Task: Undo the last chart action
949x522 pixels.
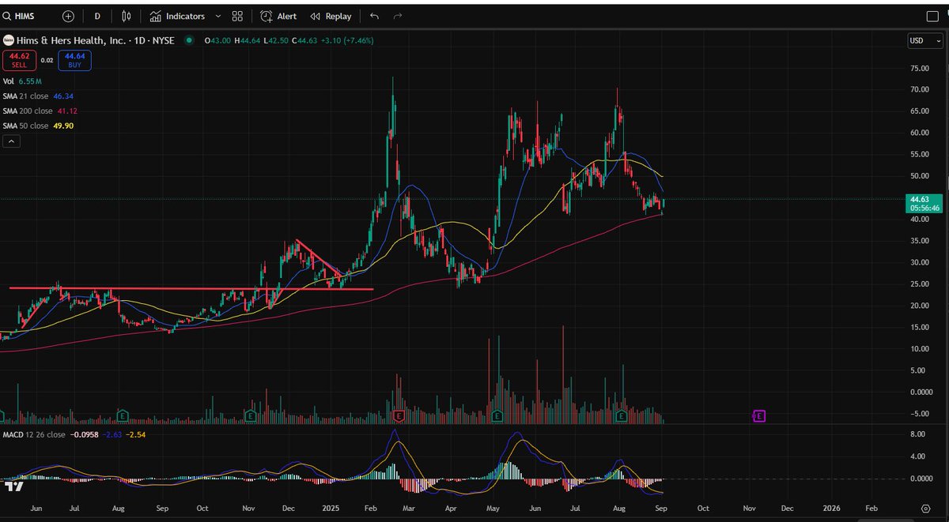Action: [374, 16]
